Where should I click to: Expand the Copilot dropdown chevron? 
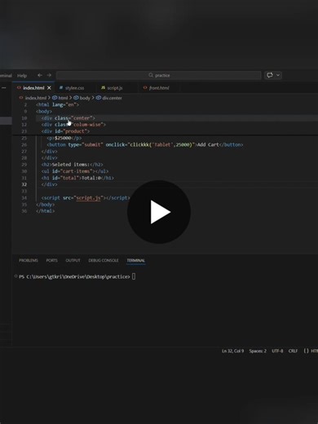click(x=278, y=75)
